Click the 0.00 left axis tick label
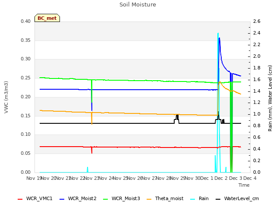Viewport: 276px width, 207px height. coord(25,172)
